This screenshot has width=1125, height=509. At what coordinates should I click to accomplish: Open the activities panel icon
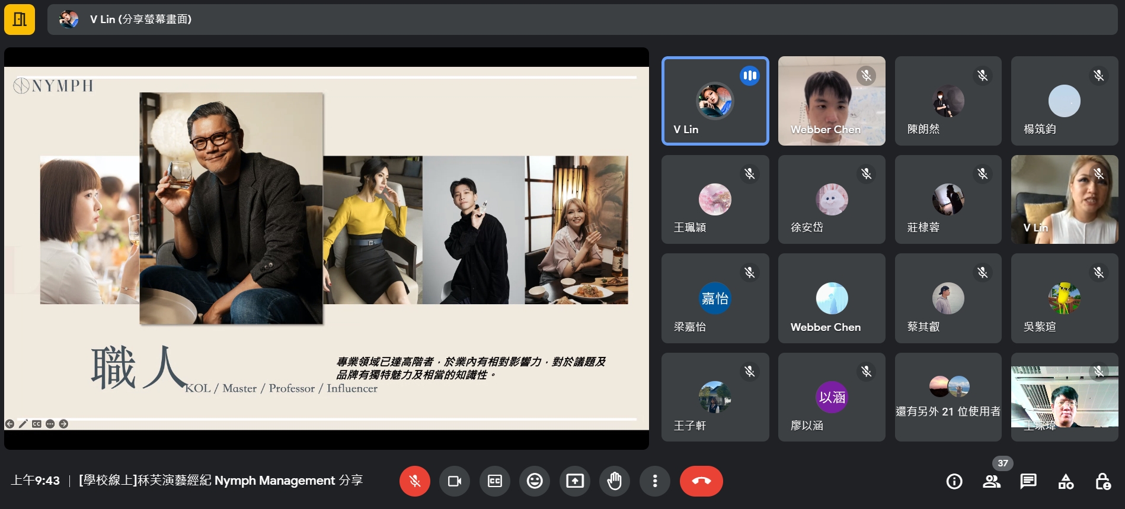pos(1066,482)
